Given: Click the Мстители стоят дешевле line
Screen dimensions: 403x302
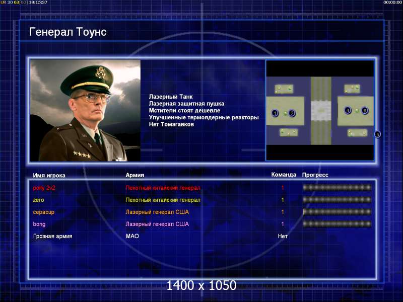Looking at the screenshot, I should point(184,110).
